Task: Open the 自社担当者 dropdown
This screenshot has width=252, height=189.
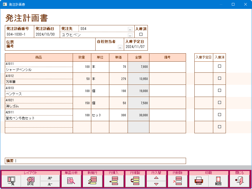Action: point(120,47)
